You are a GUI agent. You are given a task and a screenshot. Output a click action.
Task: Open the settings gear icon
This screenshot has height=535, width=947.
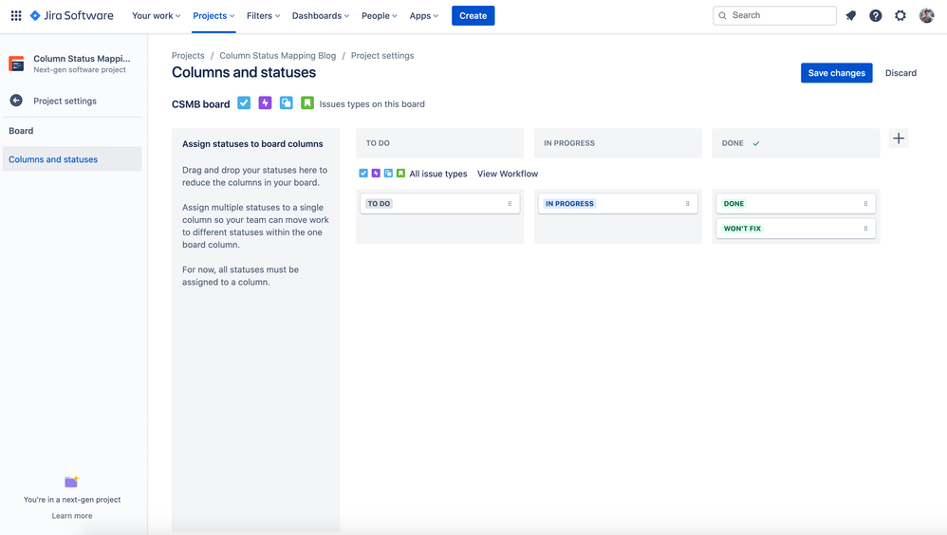(900, 16)
